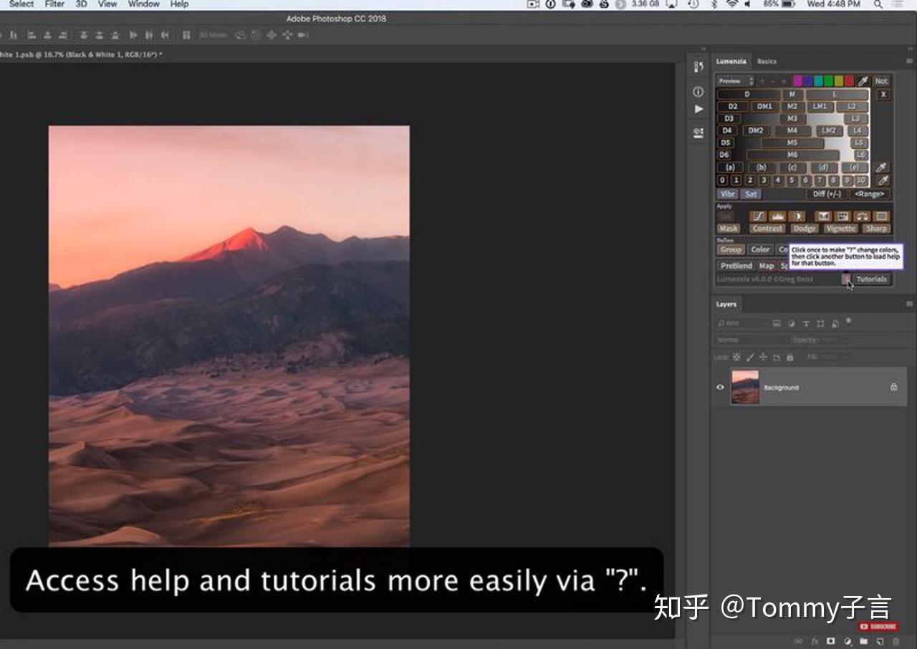The width and height of the screenshot is (917, 649).
Task: Create a new layer icon
Action: [x=880, y=641]
